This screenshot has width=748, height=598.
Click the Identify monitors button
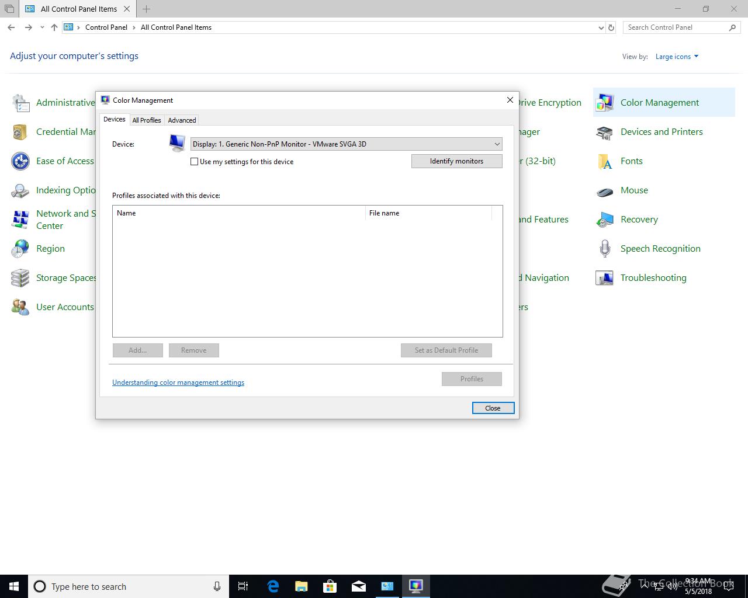click(457, 161)
